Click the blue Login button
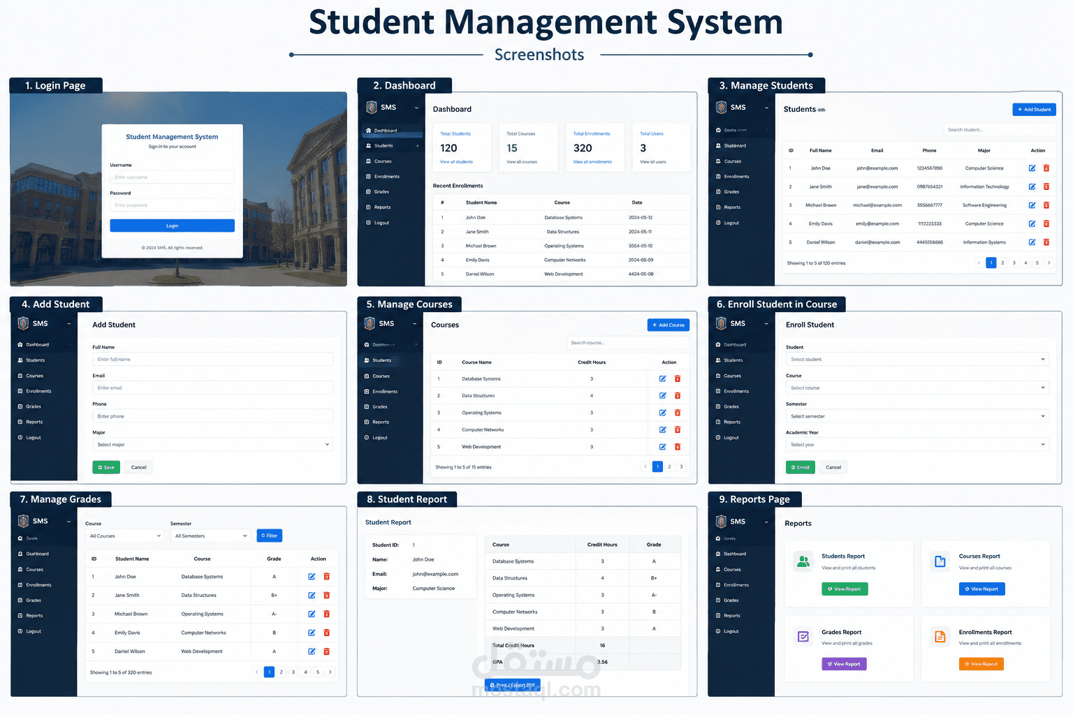1073x715 pixels. [x=173, y=226]
